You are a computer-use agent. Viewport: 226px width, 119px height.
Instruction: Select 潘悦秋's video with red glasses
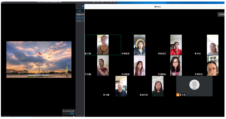click(176, 66)
